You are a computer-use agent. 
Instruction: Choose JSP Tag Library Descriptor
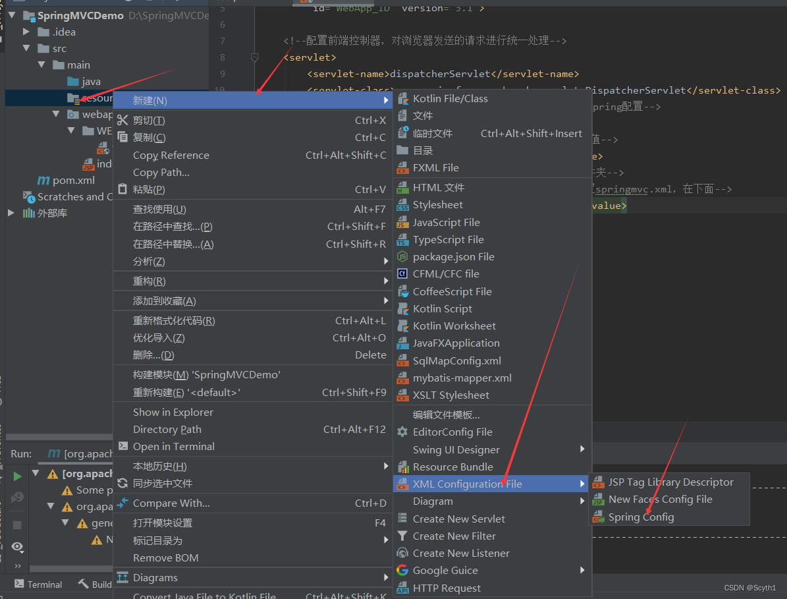click(669, 482)
